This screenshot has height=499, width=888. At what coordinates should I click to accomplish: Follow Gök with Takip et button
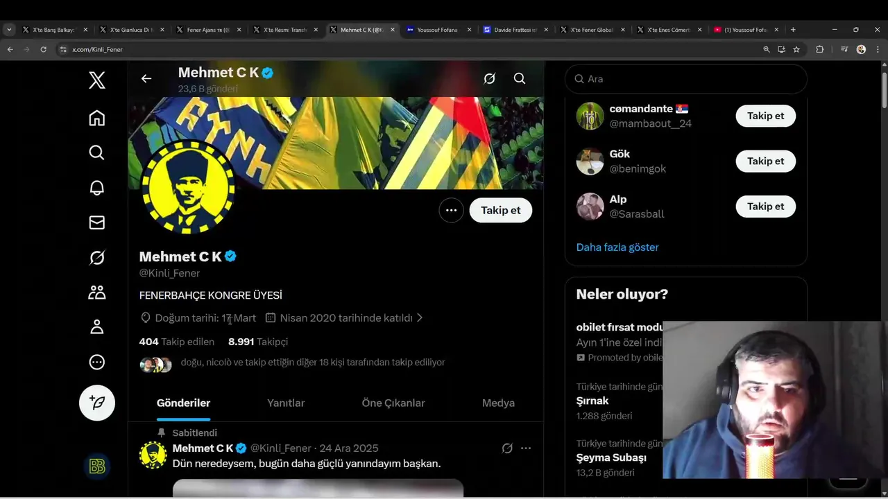coord(766,161)
